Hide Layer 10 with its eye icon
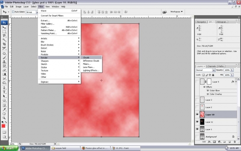Screen dimensions: 241x151 (197, 114)
